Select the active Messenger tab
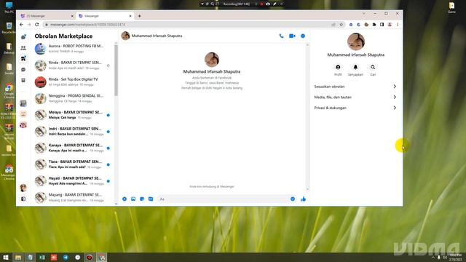Screen dimensions: 466x262 105,16
